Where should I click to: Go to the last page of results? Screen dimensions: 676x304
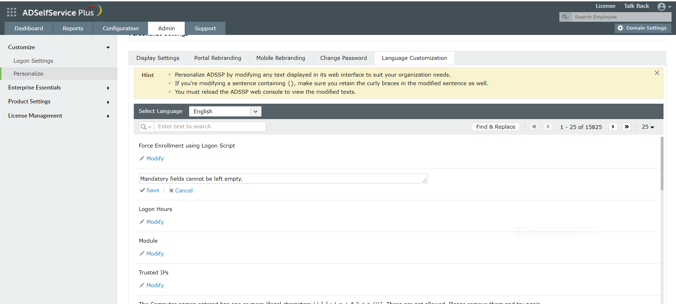(x=626, y=127)
